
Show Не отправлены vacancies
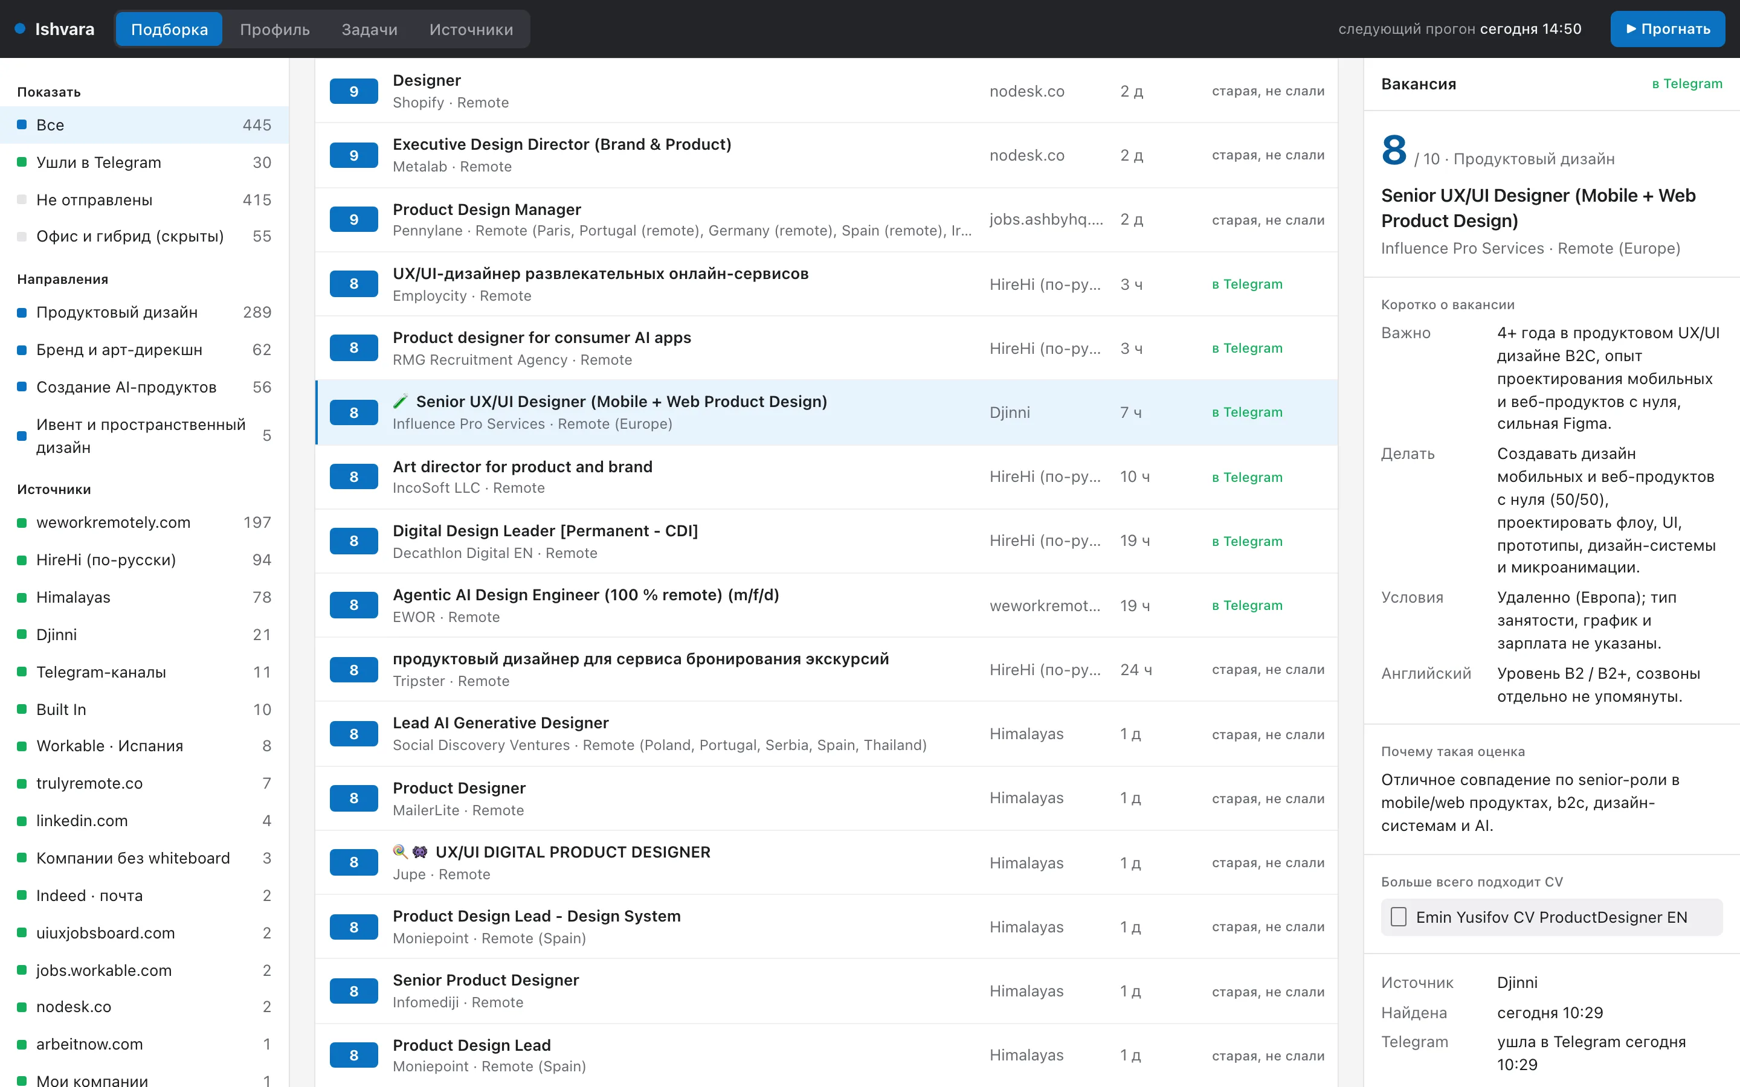(144, 200)
